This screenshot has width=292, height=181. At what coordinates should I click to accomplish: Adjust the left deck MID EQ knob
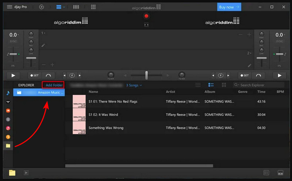pyautogui.click(x=31, y=42)
